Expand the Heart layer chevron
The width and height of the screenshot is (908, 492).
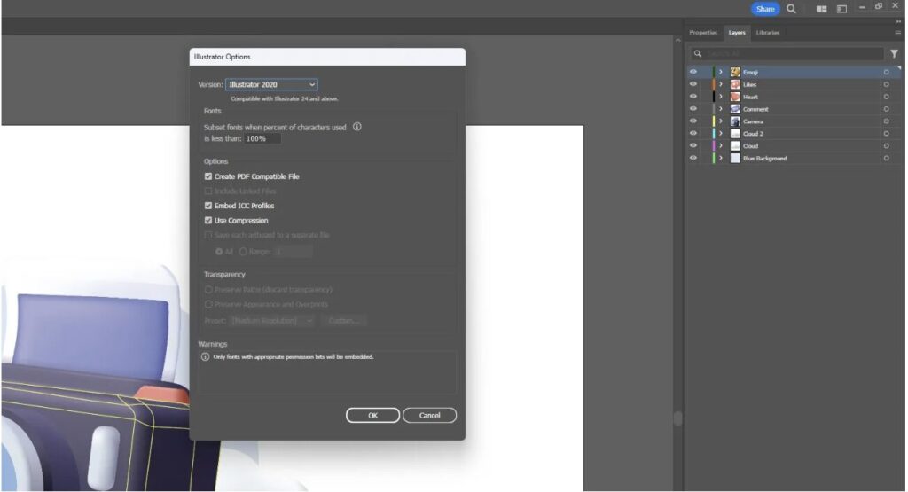click(721, 97)
